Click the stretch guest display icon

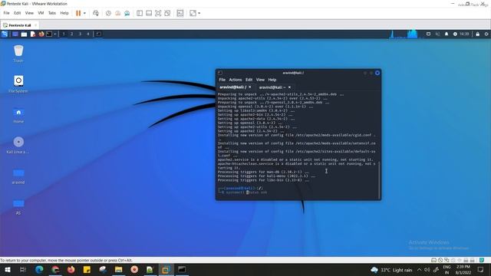pos(193,13)
